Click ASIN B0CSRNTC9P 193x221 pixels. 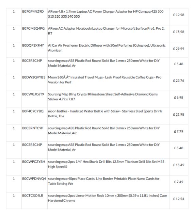(33, 128)
